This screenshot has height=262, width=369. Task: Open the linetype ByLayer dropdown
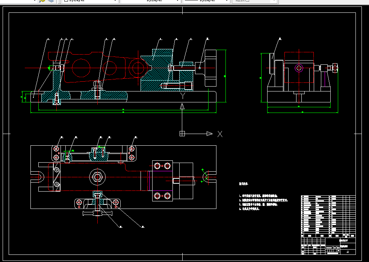pos(151,1)
